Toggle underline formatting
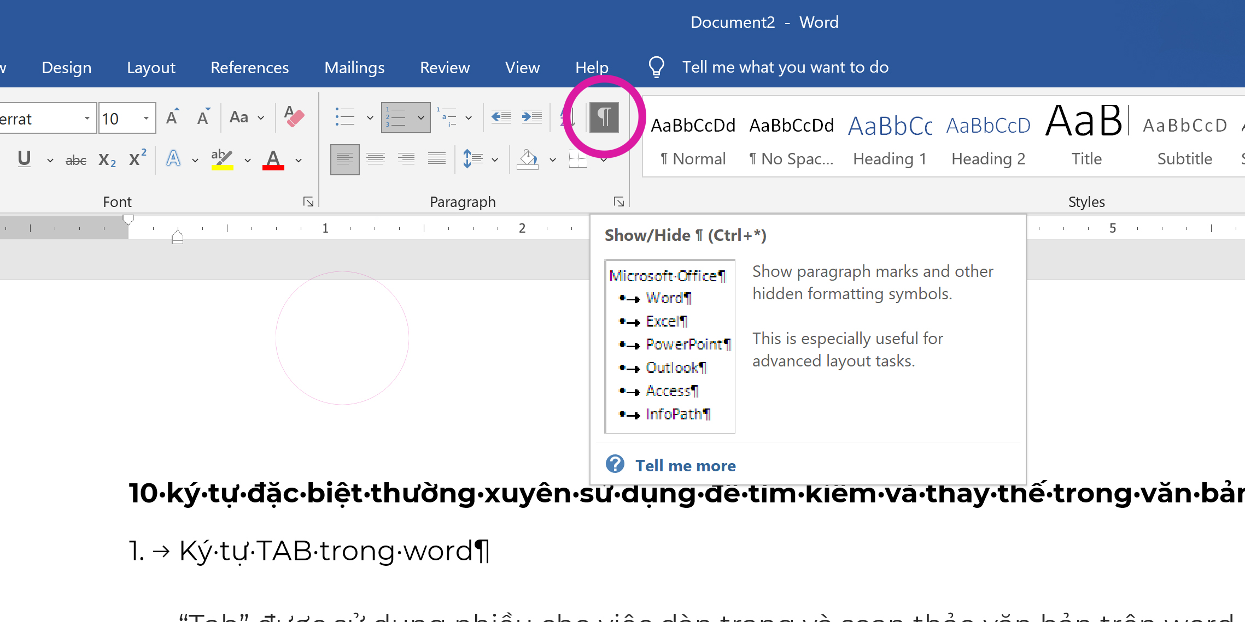 point(24,159)
